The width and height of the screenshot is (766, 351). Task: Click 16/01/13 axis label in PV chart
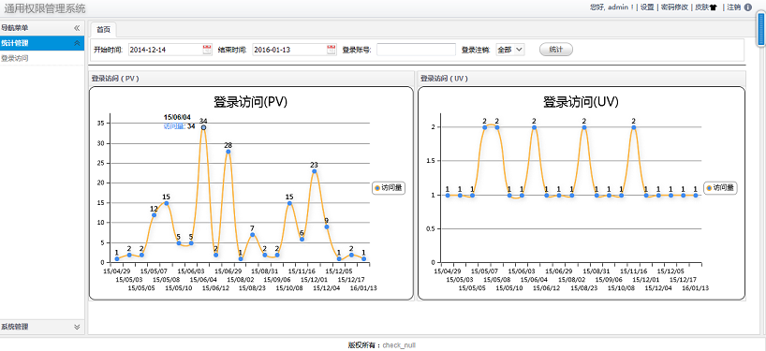[x=363, y=288]
